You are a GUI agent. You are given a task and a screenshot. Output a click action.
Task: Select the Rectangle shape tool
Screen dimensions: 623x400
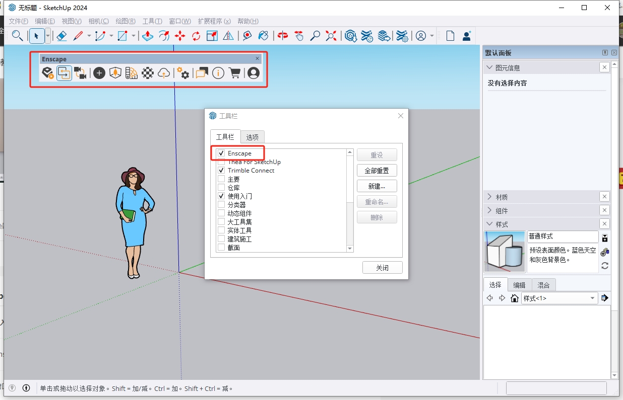tap(122, 36)
